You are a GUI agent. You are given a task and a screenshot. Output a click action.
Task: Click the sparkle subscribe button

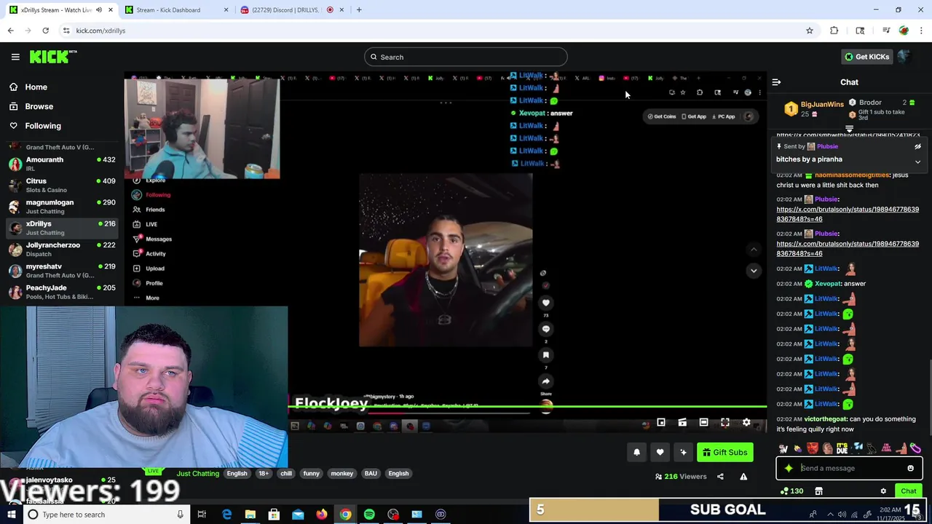[x=683, y=453]
